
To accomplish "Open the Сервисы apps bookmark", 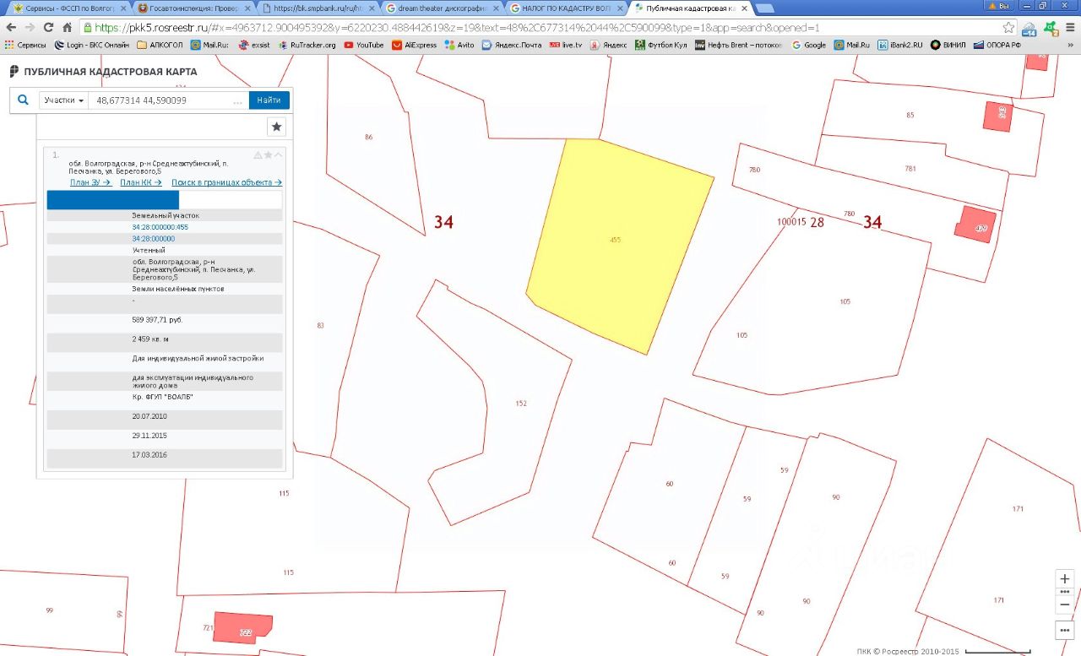I will point(25,45).
